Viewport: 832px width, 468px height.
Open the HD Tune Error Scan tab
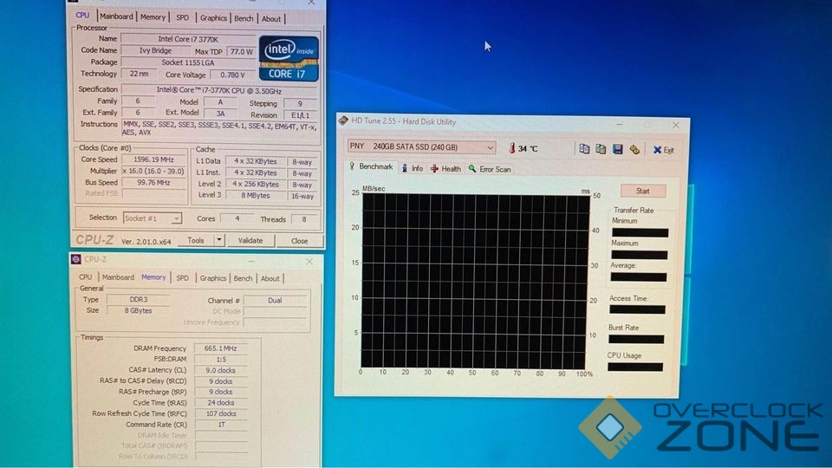pos(489,169)
